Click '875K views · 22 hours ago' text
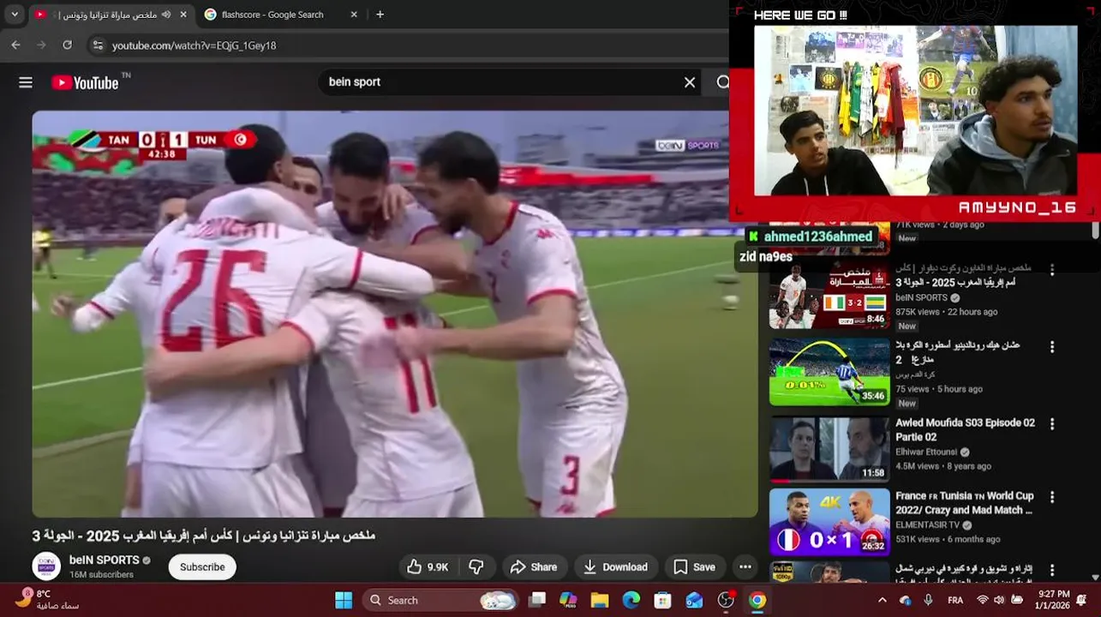The width and height of the screenshot is (1101, 617). pos(946,312)
